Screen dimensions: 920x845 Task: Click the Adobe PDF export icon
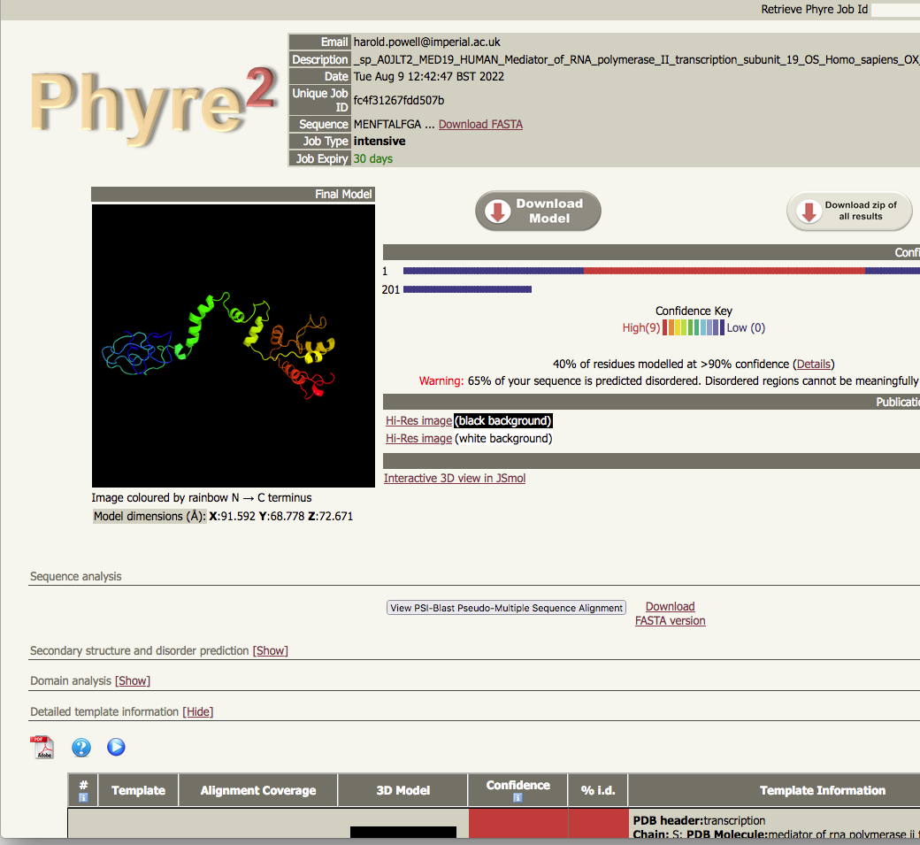(42, 748)
